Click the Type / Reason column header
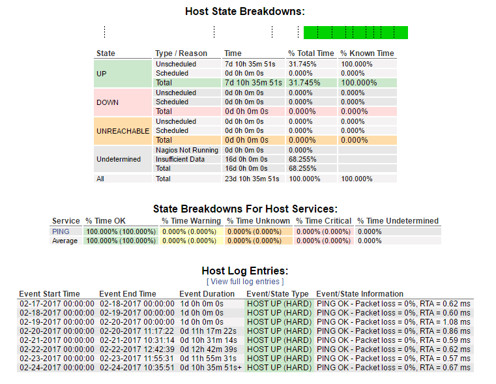 click(181, 53)
